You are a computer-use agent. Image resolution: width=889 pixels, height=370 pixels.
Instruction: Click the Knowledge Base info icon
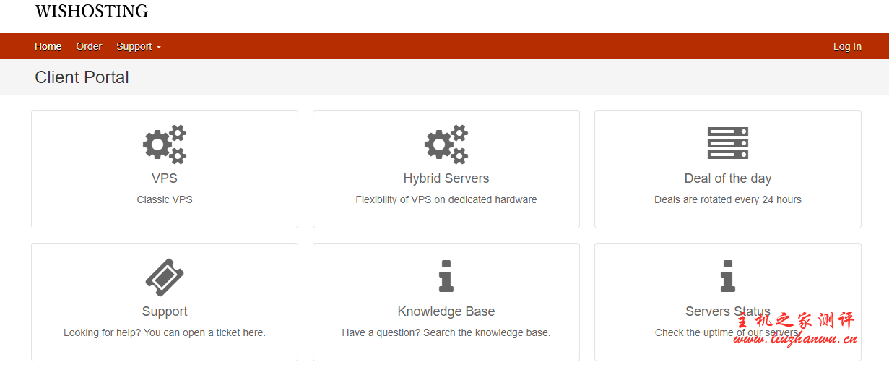(446, 276)
